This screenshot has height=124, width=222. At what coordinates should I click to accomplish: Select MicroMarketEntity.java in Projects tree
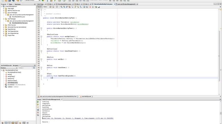(18, 17)
